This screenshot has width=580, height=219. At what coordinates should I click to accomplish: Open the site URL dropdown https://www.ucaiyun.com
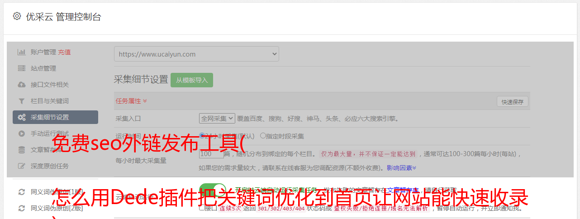(196, 54)
